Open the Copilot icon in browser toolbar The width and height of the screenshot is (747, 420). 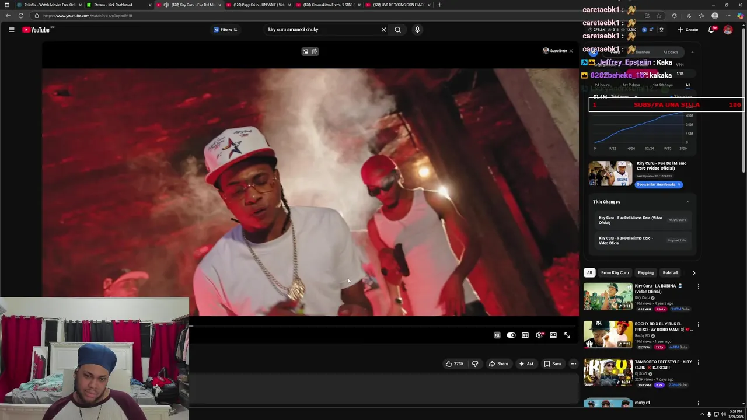point(740,16)
